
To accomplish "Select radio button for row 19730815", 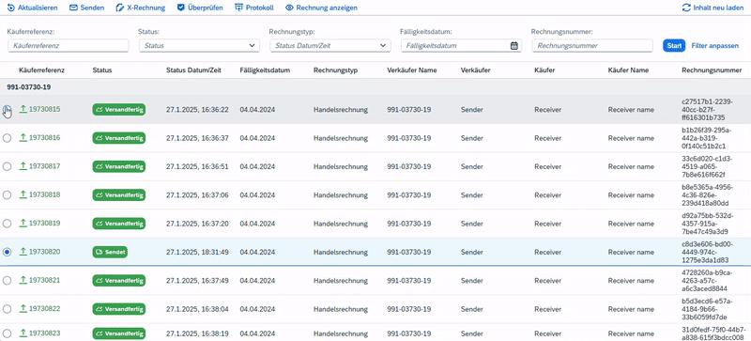I will 7,109.
